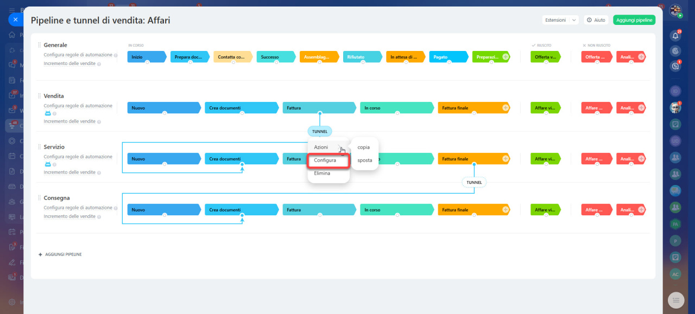
Task: Select the Nuovo stage in Vendita
Action: (x=164, y=108)
